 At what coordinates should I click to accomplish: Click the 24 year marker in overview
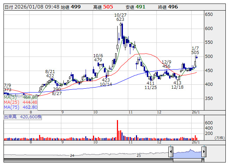click(72, 155)
